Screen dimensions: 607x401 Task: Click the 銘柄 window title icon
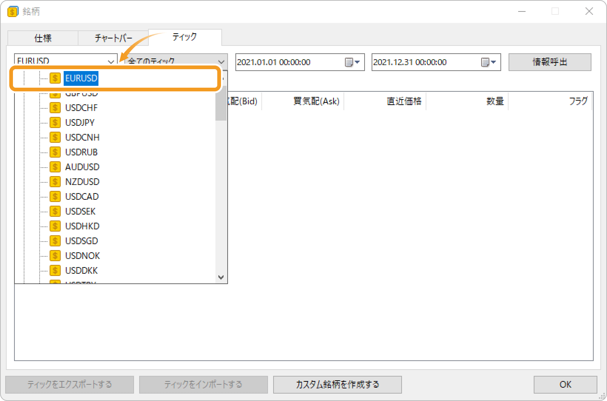pyautogui.click(x=13, y=11)
